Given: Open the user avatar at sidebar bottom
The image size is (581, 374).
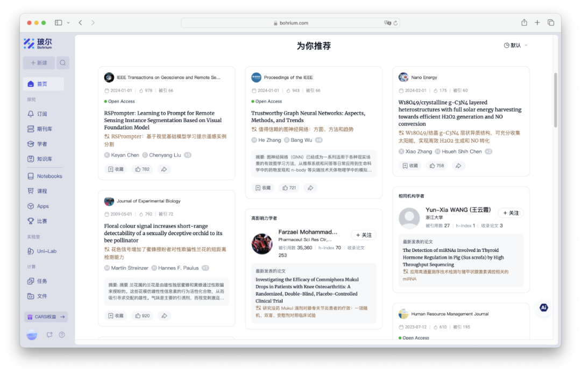Looking at the screenshot, I should [x=32, y=335].
